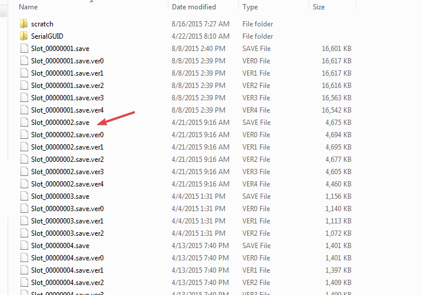Click the 4,460 KB size cell
Viewport: 422px width, 295px height.
pos(338,184)
